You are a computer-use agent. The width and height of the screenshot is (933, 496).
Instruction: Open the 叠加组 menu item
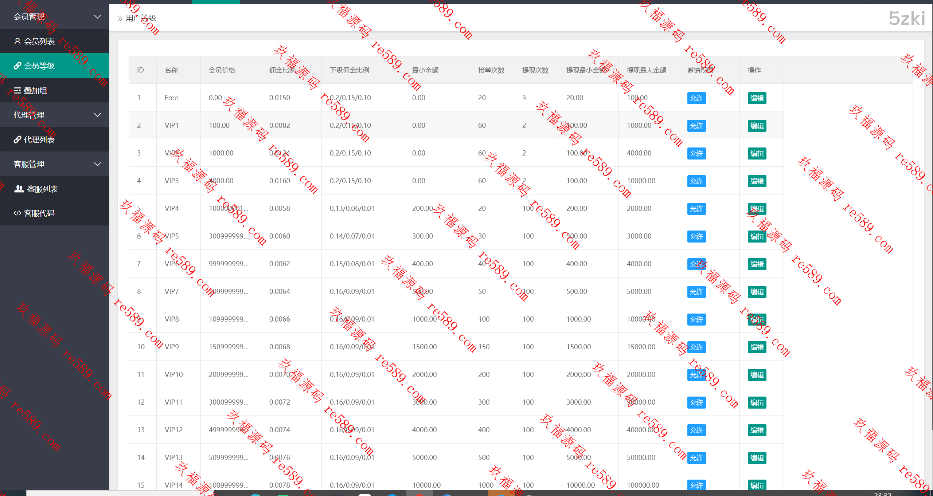coord(35,90)
